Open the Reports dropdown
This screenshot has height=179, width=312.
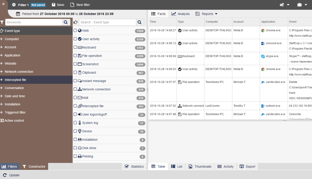pos(206,14)
